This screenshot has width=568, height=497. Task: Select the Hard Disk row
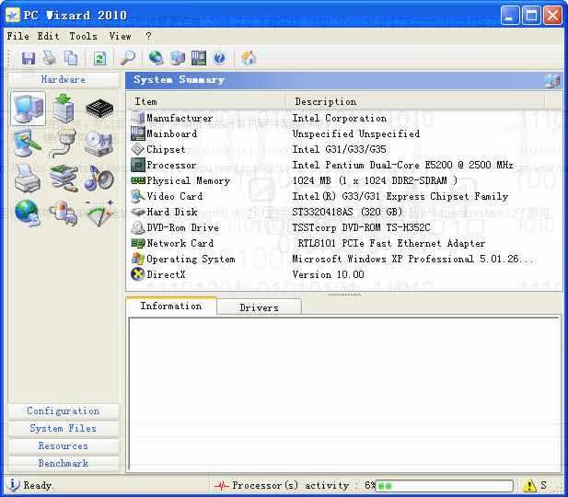(344, 212)
